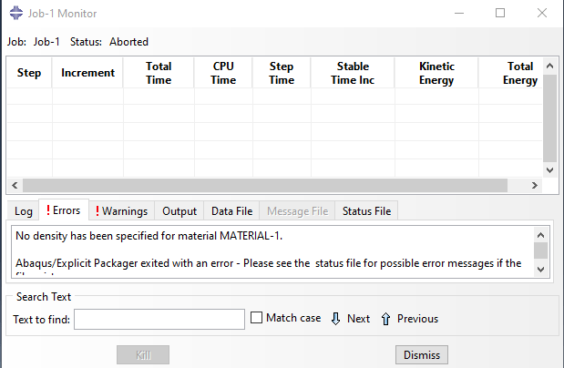Image resolution: width=564 pixels, height=368 pixels.
Task: Switch to the Warnings tab
Action: (121, 211)
